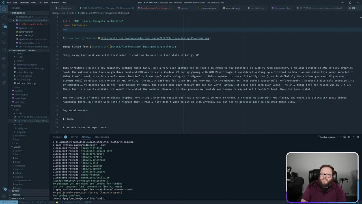The image size is (362, 204).
Task: Switch to Output panel tab
Action: click(74, 137)
